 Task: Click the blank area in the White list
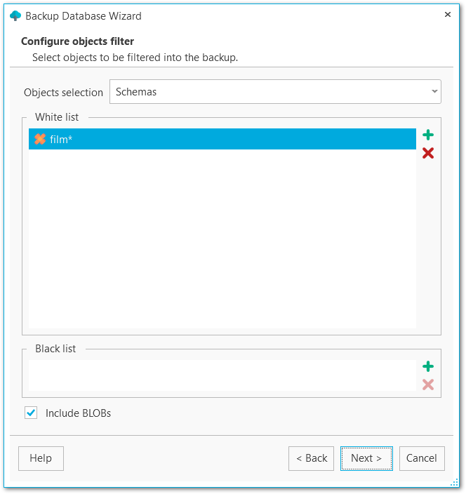click(222, 239)
